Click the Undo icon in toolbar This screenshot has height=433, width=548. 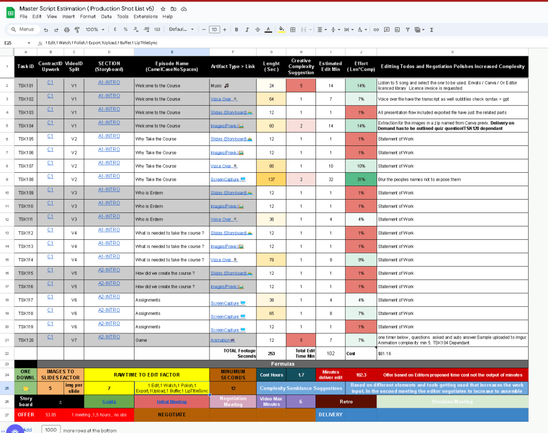[x=46, y=30]
